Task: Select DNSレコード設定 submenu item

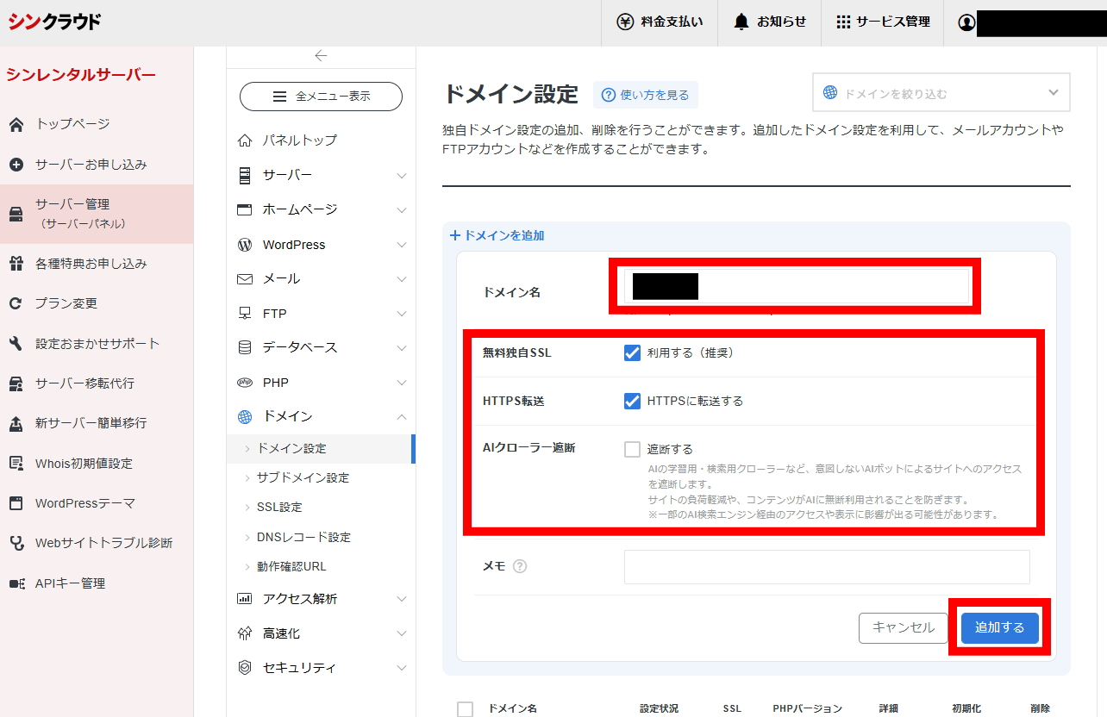Action: [x=303, y=537]
